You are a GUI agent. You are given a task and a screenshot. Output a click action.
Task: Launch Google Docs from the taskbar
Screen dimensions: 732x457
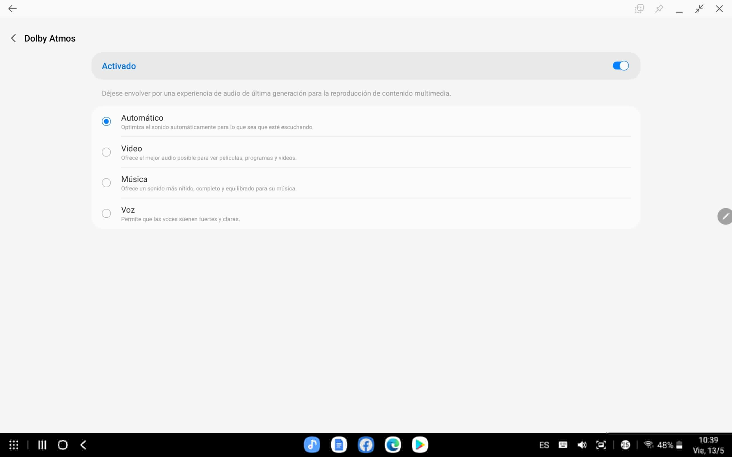pos(339,445)
